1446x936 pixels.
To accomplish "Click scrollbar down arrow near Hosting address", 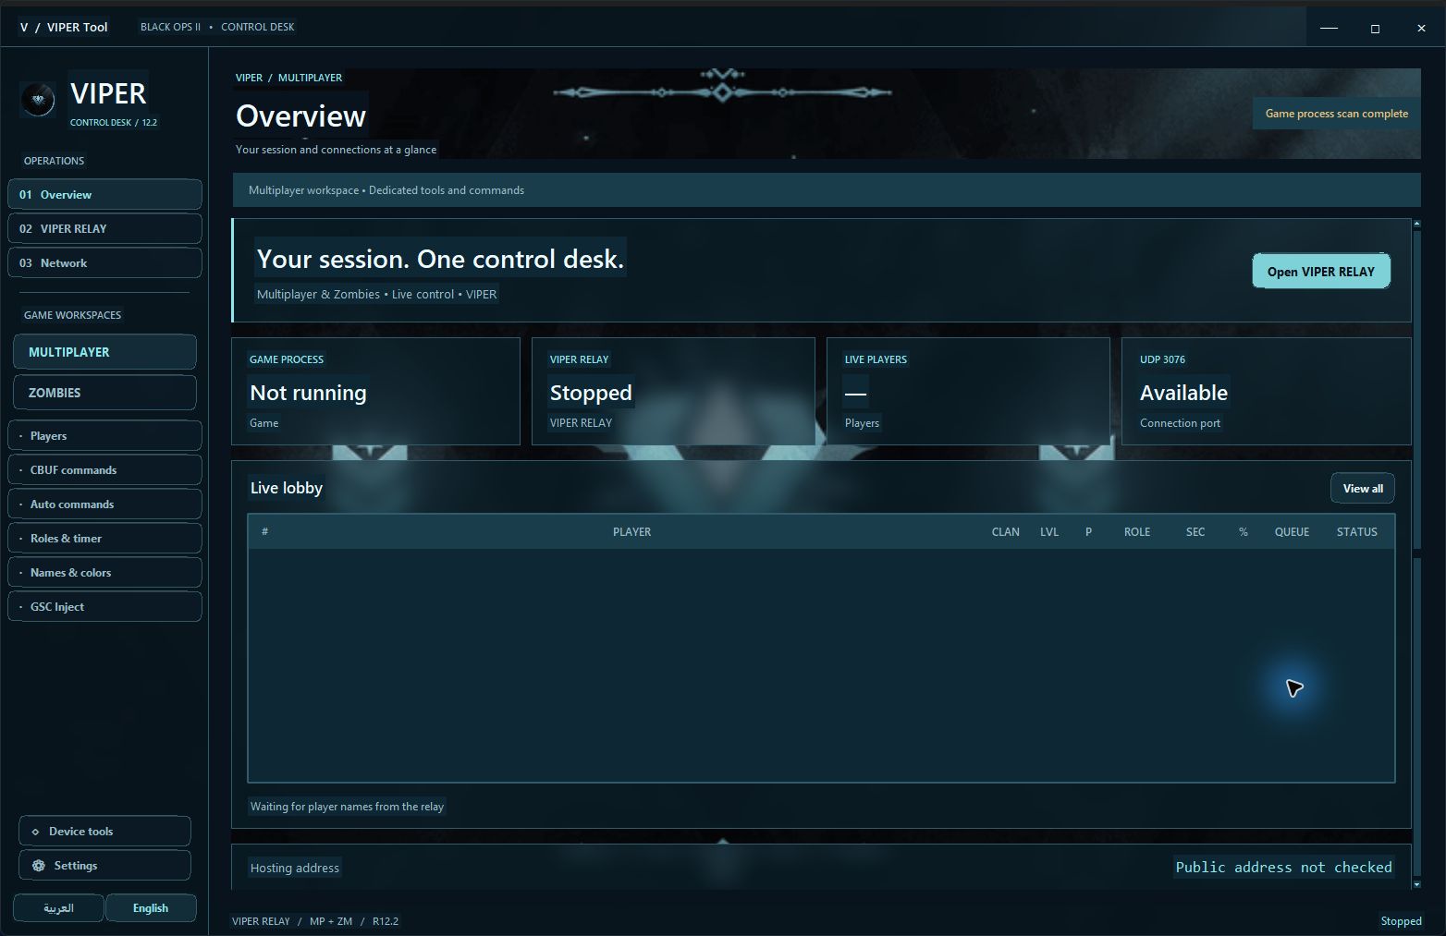I will (x=1416, y=884).
